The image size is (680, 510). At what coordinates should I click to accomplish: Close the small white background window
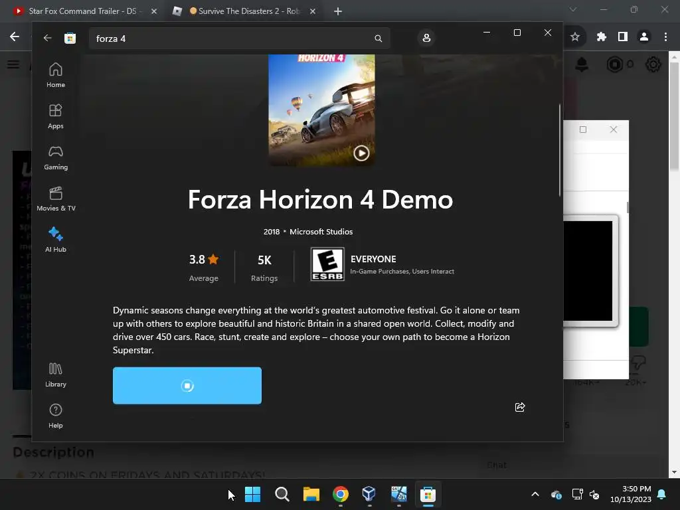pyautogui.click(x=613, y=129)
